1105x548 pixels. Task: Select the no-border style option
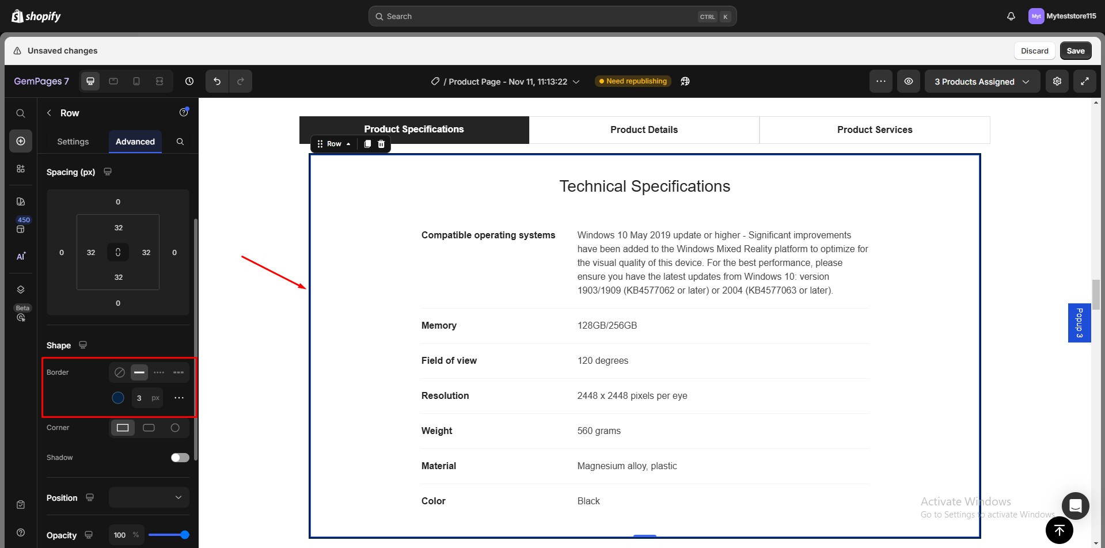(120, 372)
